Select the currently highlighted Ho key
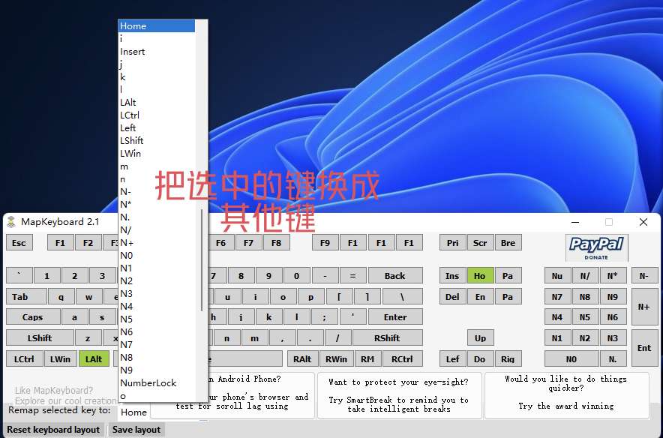 point(480,275)
